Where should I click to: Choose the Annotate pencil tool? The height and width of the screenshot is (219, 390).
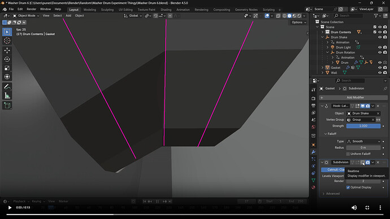click(7, 87)
